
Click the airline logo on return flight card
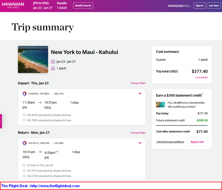tap(25, 143)
